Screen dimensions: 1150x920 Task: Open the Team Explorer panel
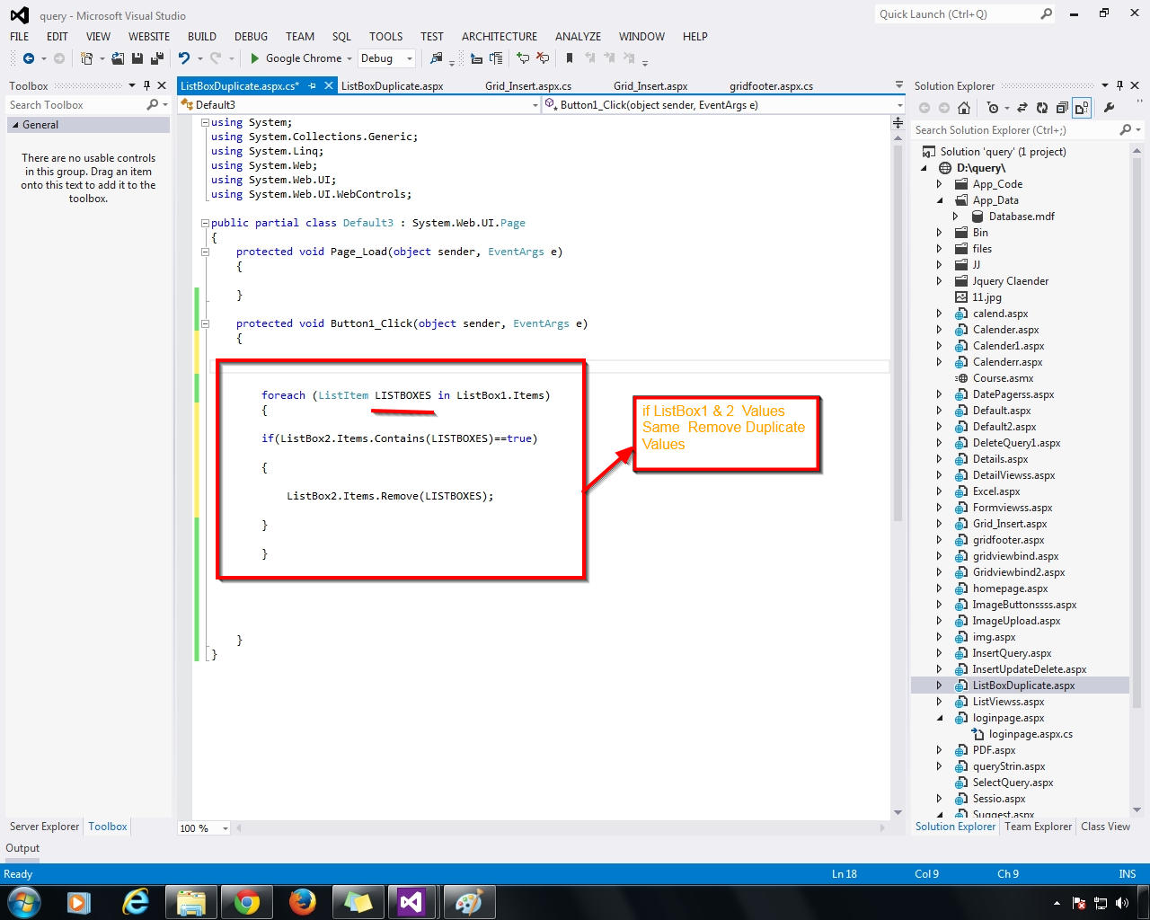1038,827
